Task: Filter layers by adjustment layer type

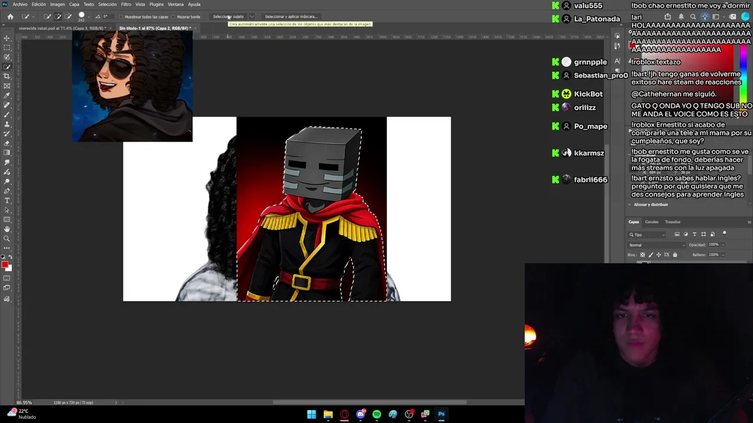Action: [686, 234]
